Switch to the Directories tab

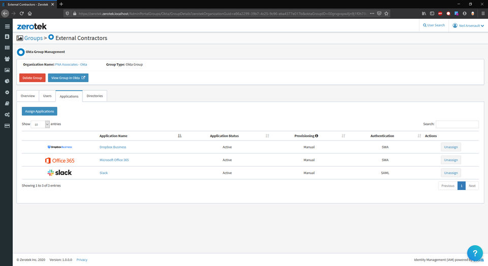pyautogui.click(x=95, y=96)
